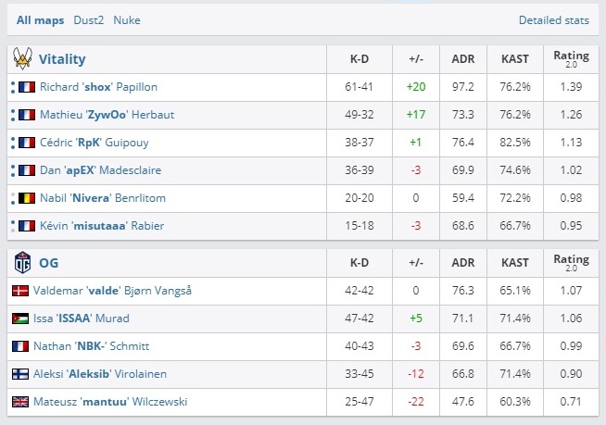The width and height of the screenshot is (606, 425).
Task: Click the Belgian flag beside Nivera
Action: [x=26, y=198]
